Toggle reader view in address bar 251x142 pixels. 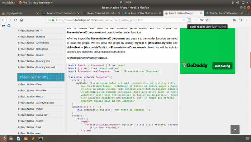(189, 20)
